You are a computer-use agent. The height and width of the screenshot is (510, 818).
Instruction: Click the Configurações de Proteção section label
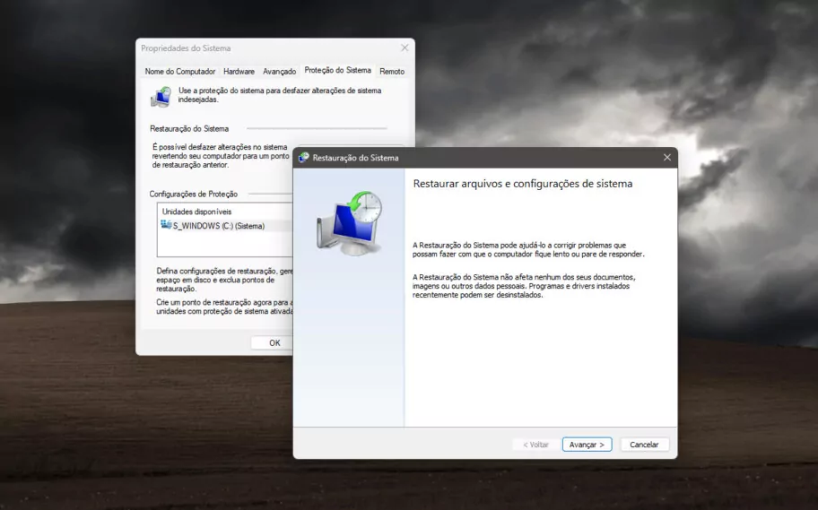click(193, 194)
